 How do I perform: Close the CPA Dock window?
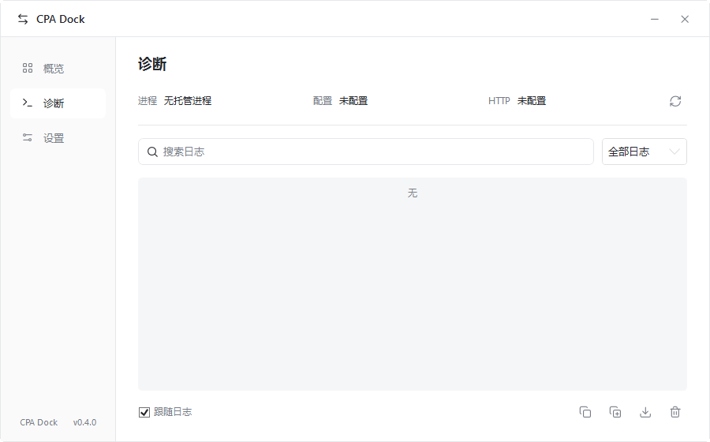[685, 19]
